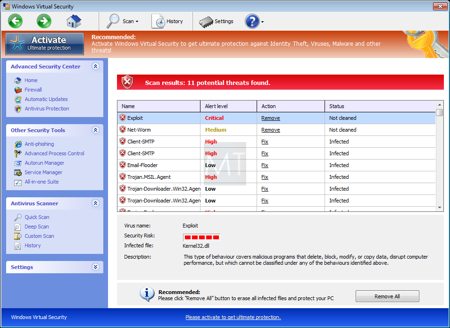Click the green back arrow icon
450x328 pixels.
[15, 21]
